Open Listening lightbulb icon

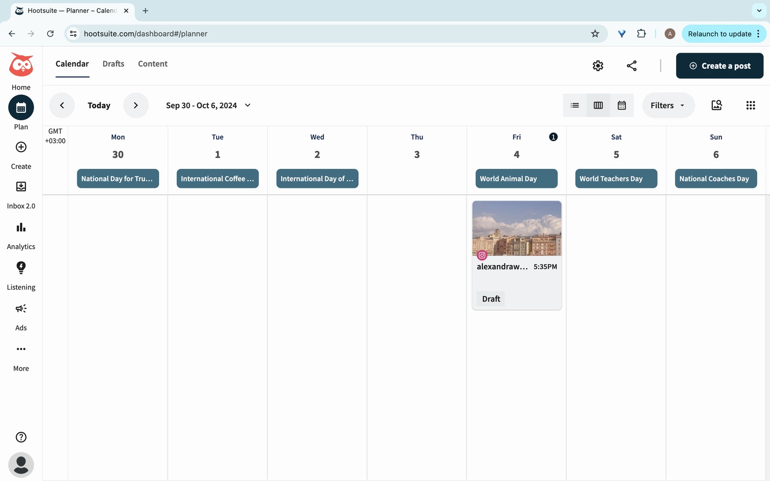pyautogui.click(x=21, y=268)
